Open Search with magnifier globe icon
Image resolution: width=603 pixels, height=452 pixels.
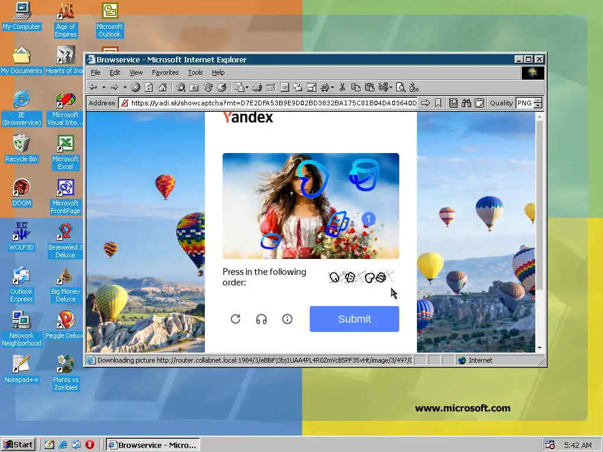pyautogui.click(x=181, y=88)
